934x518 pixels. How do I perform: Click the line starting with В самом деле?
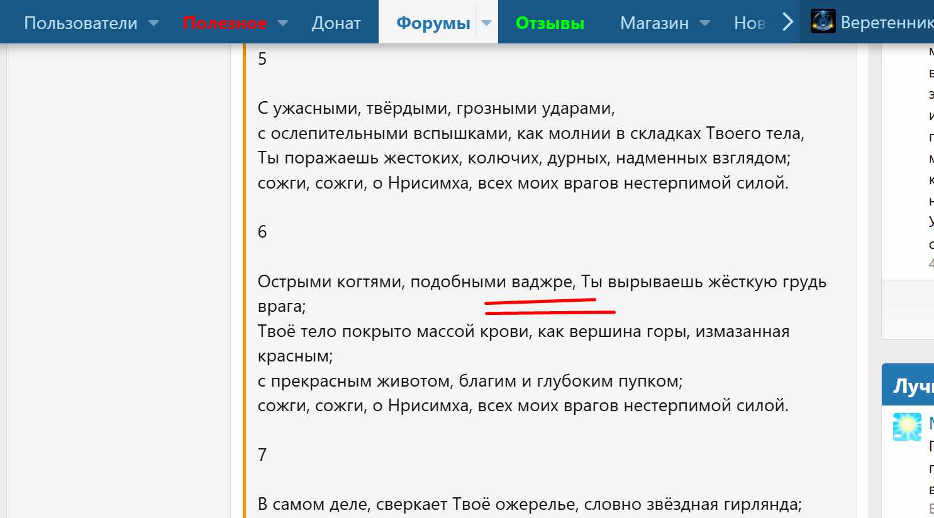click(529, 504)
